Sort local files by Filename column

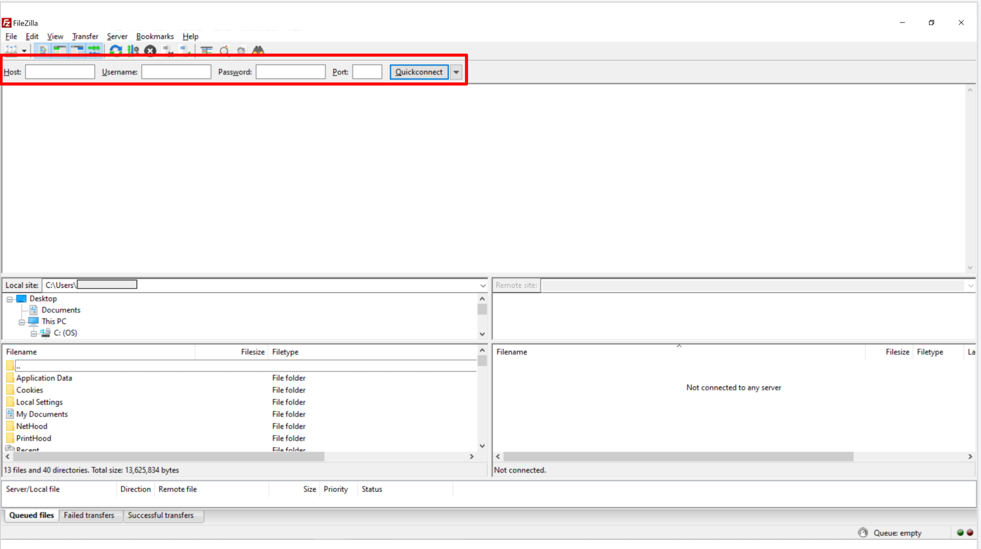(99, 352)
